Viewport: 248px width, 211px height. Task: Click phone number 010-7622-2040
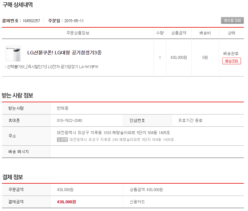click(x=69, y=121)
